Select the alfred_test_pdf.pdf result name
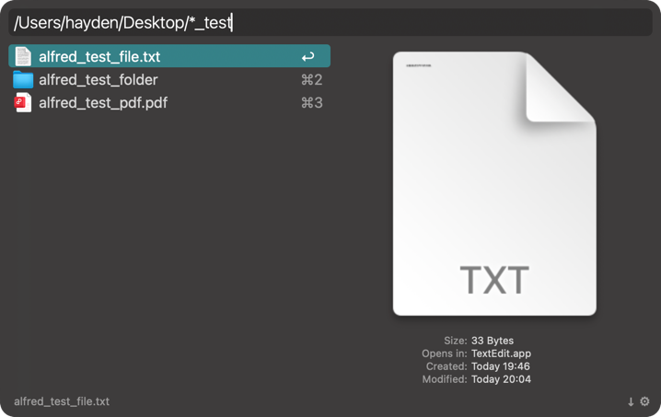 click(x=103, y=103)
